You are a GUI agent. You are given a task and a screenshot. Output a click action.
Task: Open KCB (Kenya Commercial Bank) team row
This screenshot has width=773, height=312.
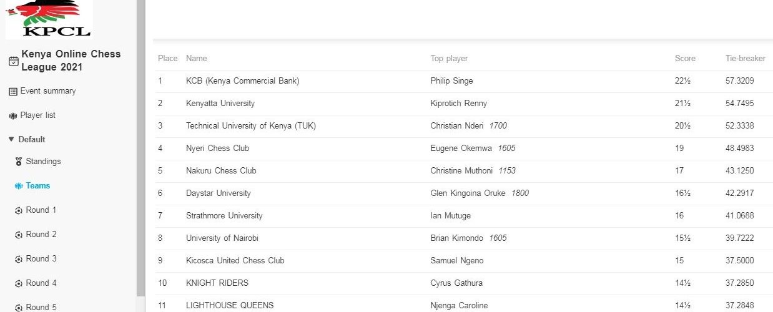(463, 81)
